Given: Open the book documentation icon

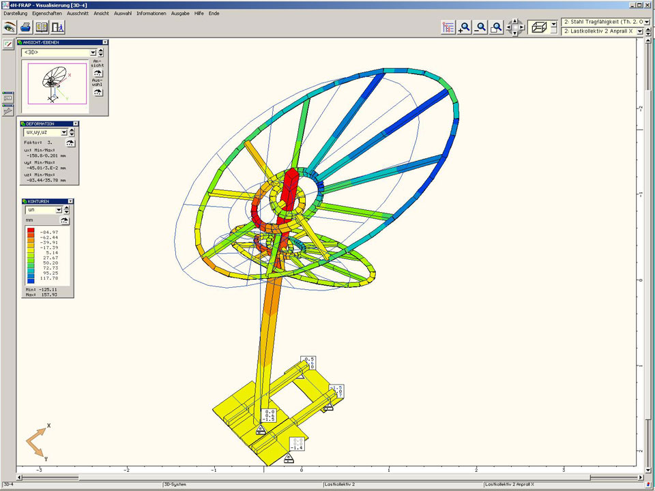Looking at the screenshot, I should 42,27.
